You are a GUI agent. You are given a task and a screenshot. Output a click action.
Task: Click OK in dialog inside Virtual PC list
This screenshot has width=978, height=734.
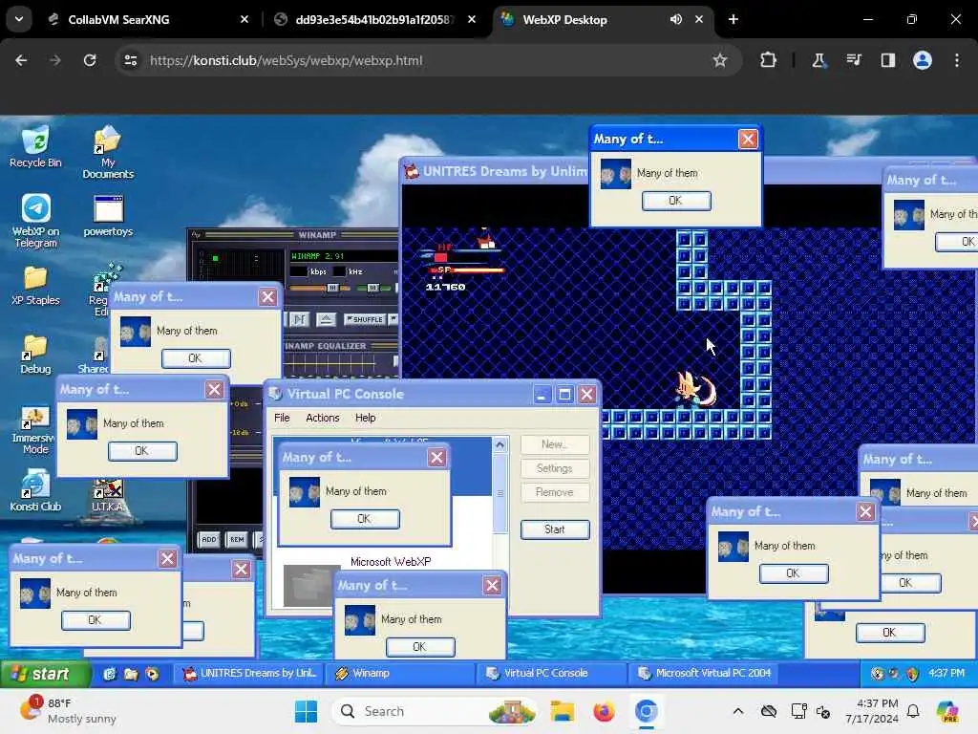[365, 519]
